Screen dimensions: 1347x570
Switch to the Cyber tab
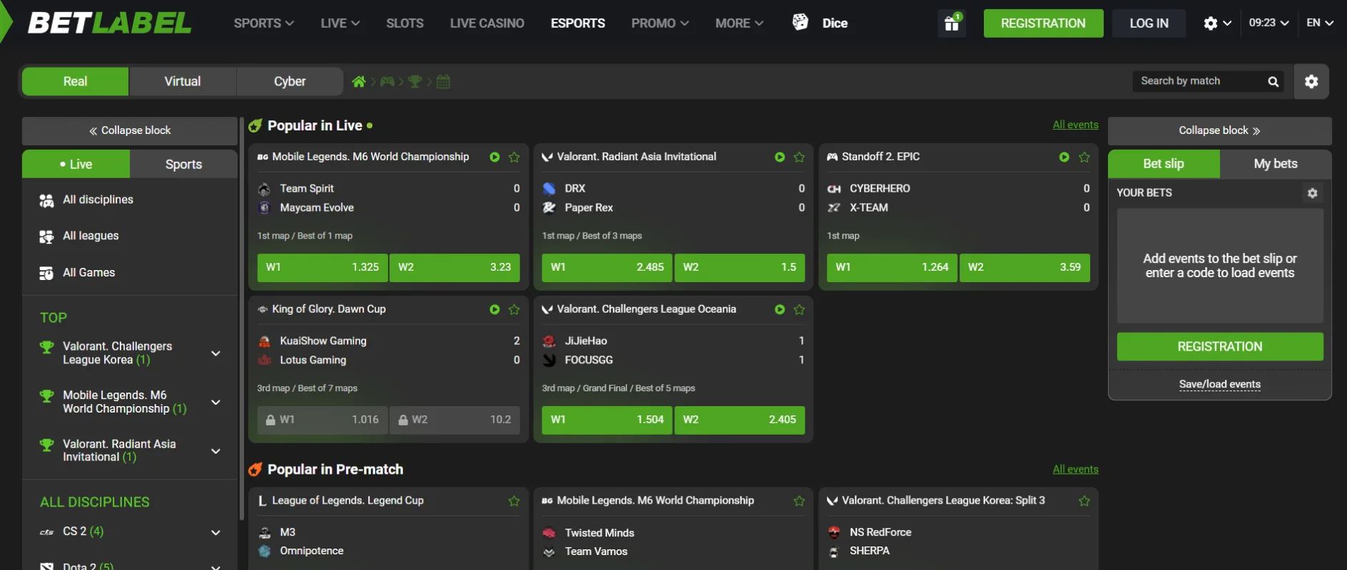[x=290, y=81]
